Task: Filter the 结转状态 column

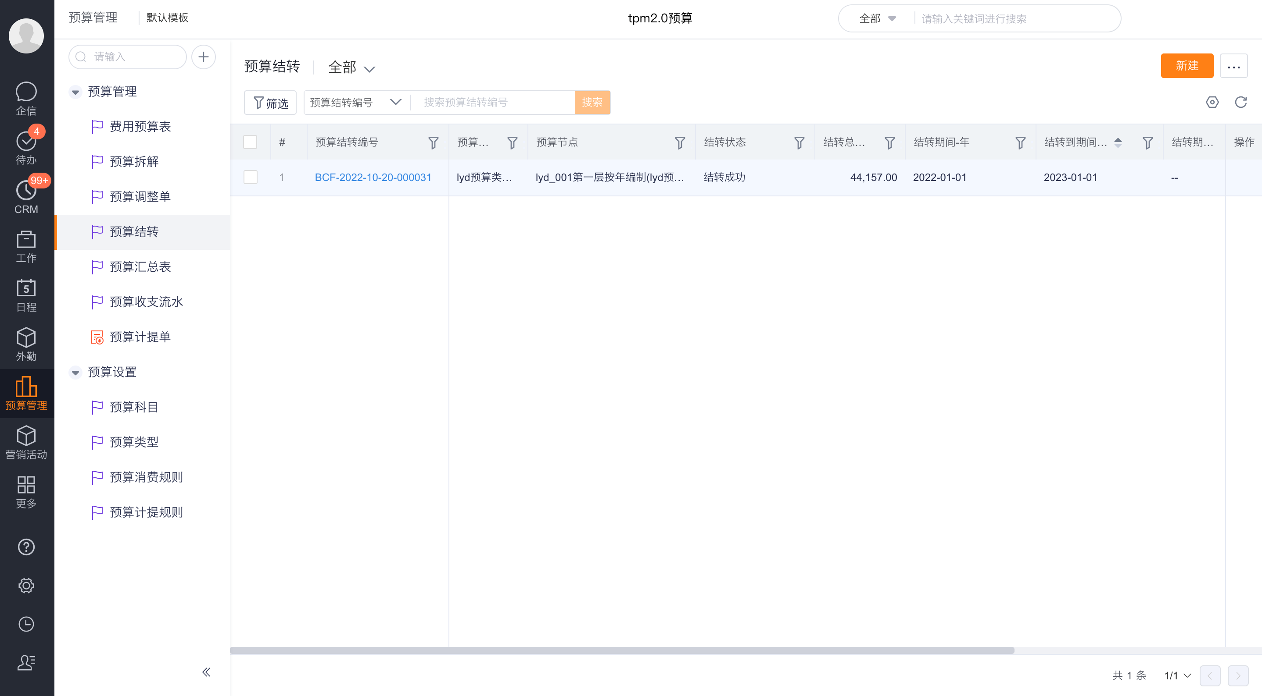Action: click(799, 142)
